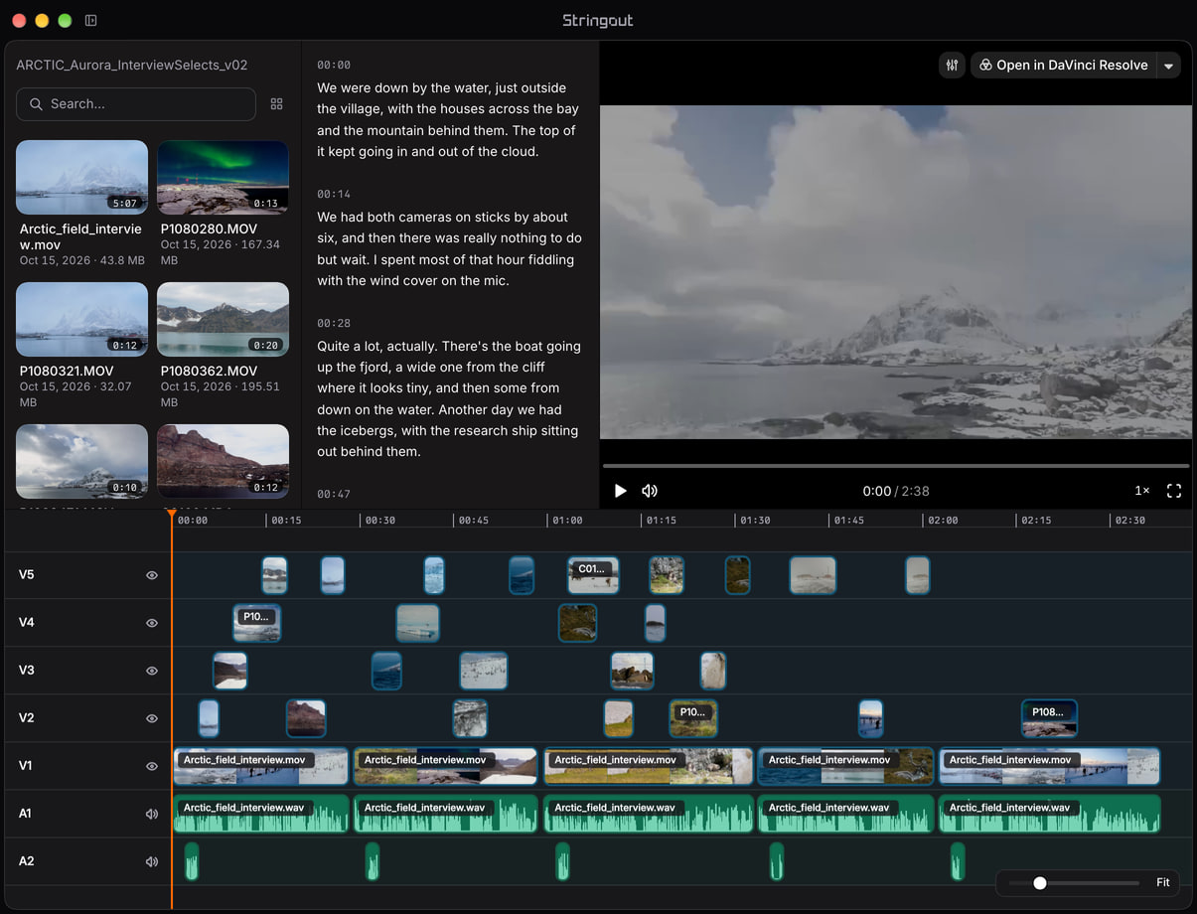Image resolution: width=1197 pixels, height=914 pixels.
Task: Click the main video preview frame
Action: coord(896,272)
